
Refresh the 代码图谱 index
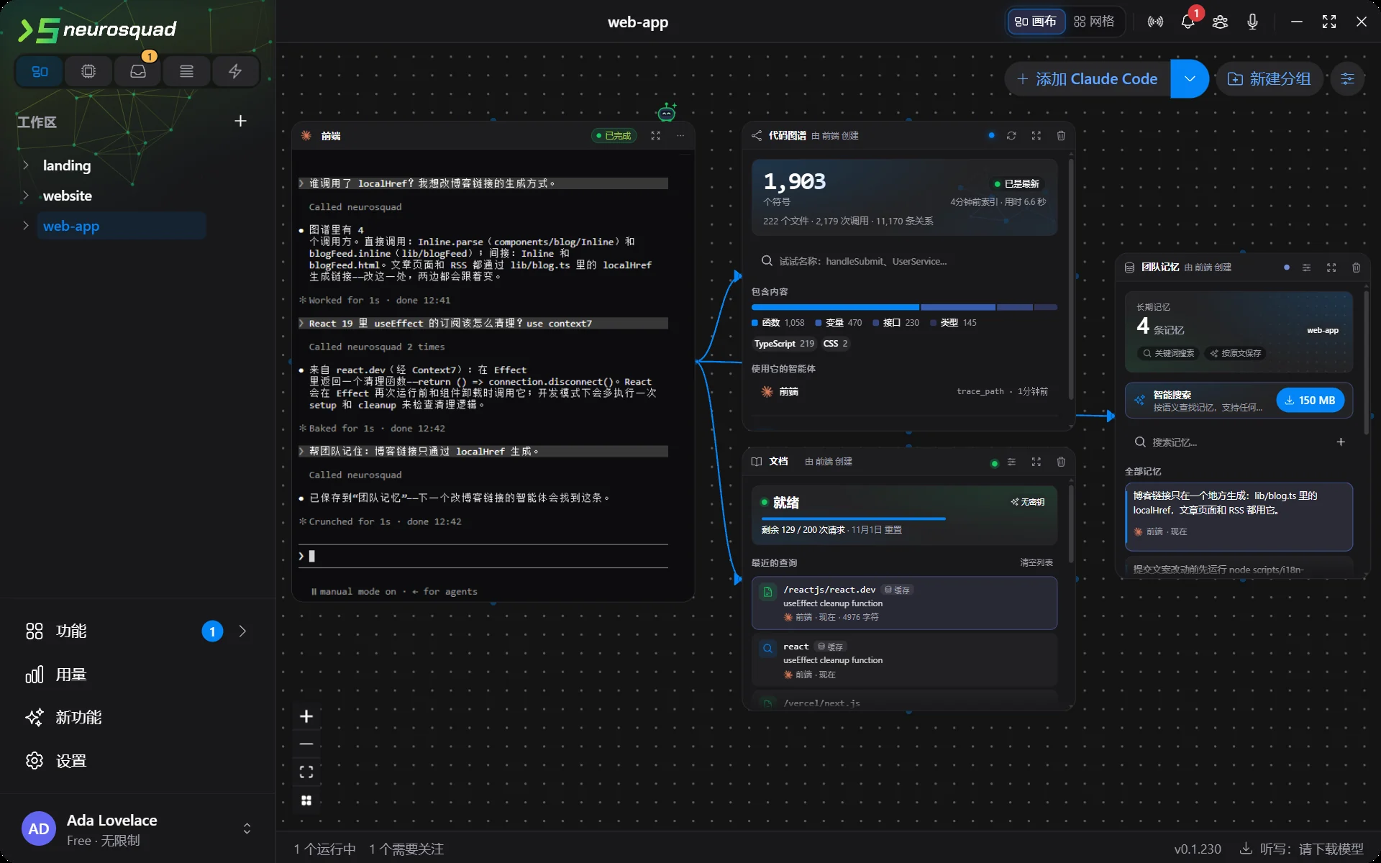coord(1011,135)
